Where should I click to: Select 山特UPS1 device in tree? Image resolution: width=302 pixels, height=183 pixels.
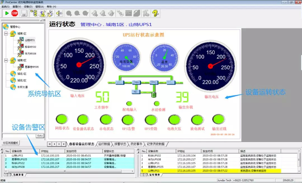tap(29, 40)
